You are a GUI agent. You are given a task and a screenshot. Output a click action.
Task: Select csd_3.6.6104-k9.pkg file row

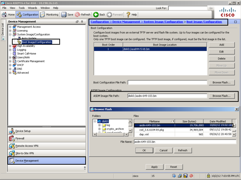tap(183, 130)
